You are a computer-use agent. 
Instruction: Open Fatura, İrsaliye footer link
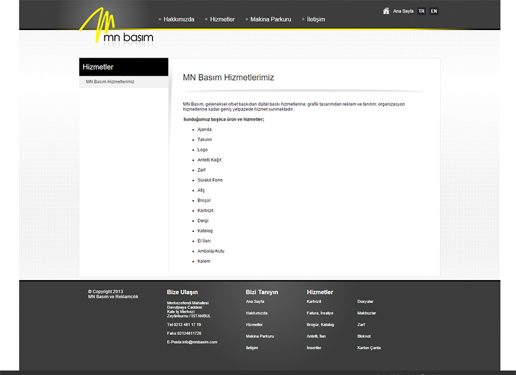[320, 313]
